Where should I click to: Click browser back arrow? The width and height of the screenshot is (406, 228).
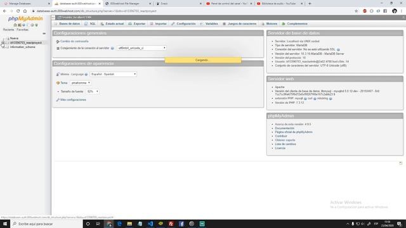click(x=4, y=11)
